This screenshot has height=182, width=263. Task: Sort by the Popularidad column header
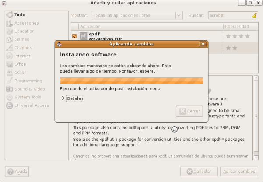pos(237,26)
